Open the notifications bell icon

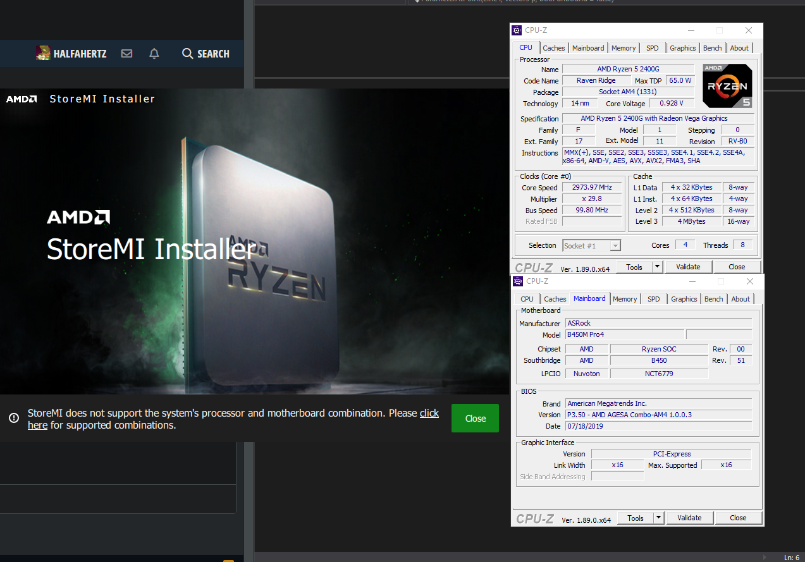click(154, 54)
